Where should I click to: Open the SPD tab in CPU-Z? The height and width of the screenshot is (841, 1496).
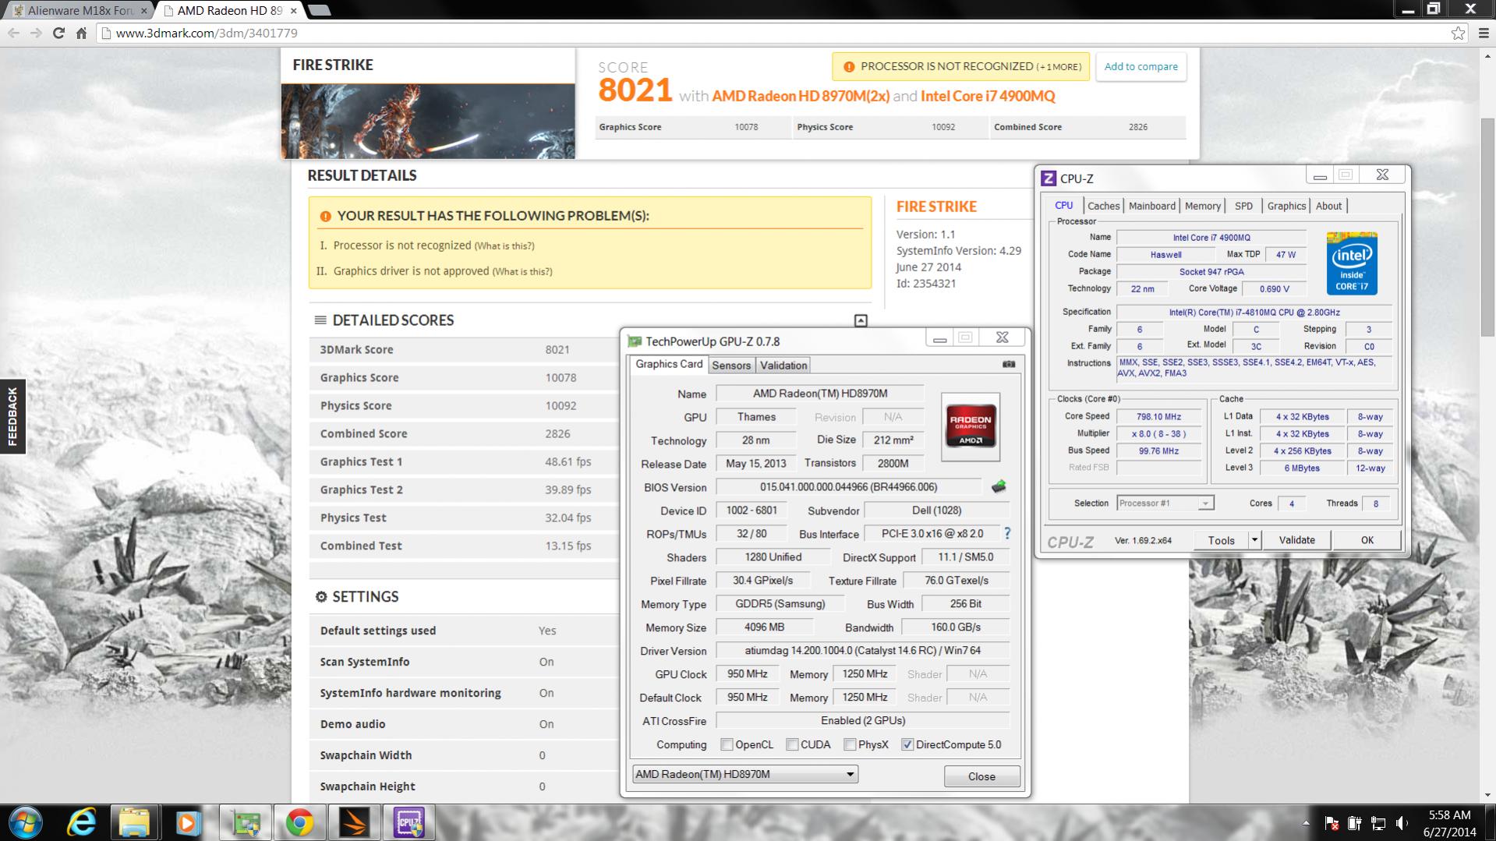pos(1243,206)
